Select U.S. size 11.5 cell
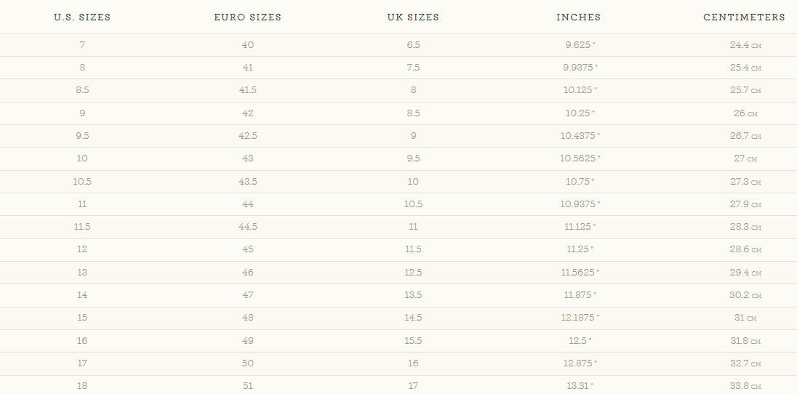Screen dimensions: 797x394 [82, 227]
